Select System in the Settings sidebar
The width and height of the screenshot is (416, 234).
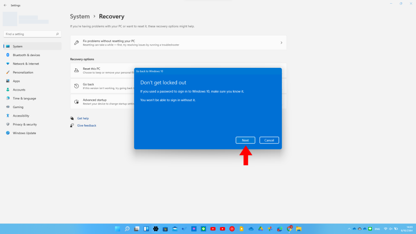(32, 46)
